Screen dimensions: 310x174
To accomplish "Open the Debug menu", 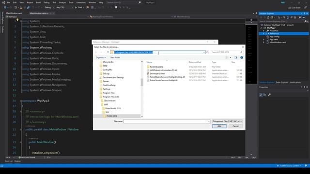I will (x=46, y=2).
